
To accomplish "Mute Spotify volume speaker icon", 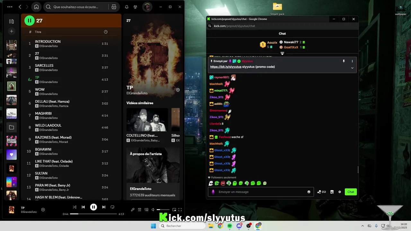I will coord(153,210).
